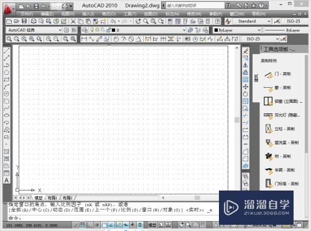The image size is (311, 231).
Task: Click Open file folder icon in standard toolbar
Action: [17, 21]
